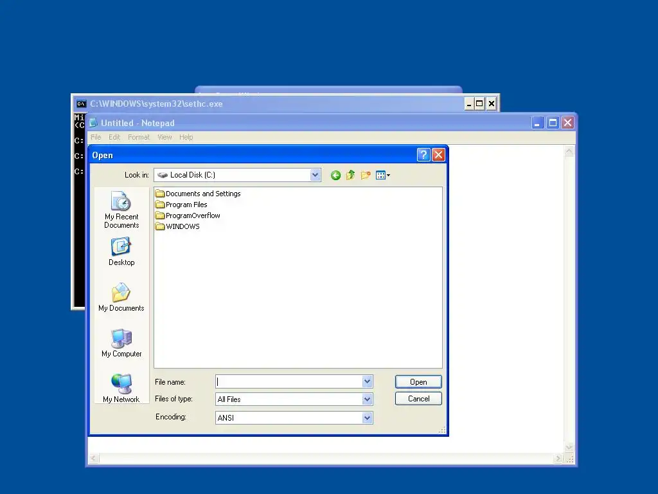The image size is (658, 494).
Task: Select the Documents and Settings folder
Action: coord(198,194)
